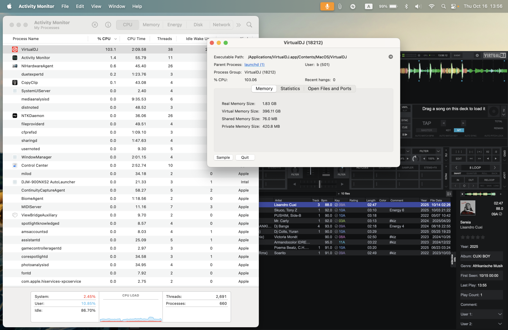Click the stop process X icon

[95, 25]
